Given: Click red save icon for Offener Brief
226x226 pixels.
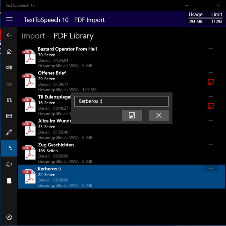Looking at the screenshot, I should [211, 82].
